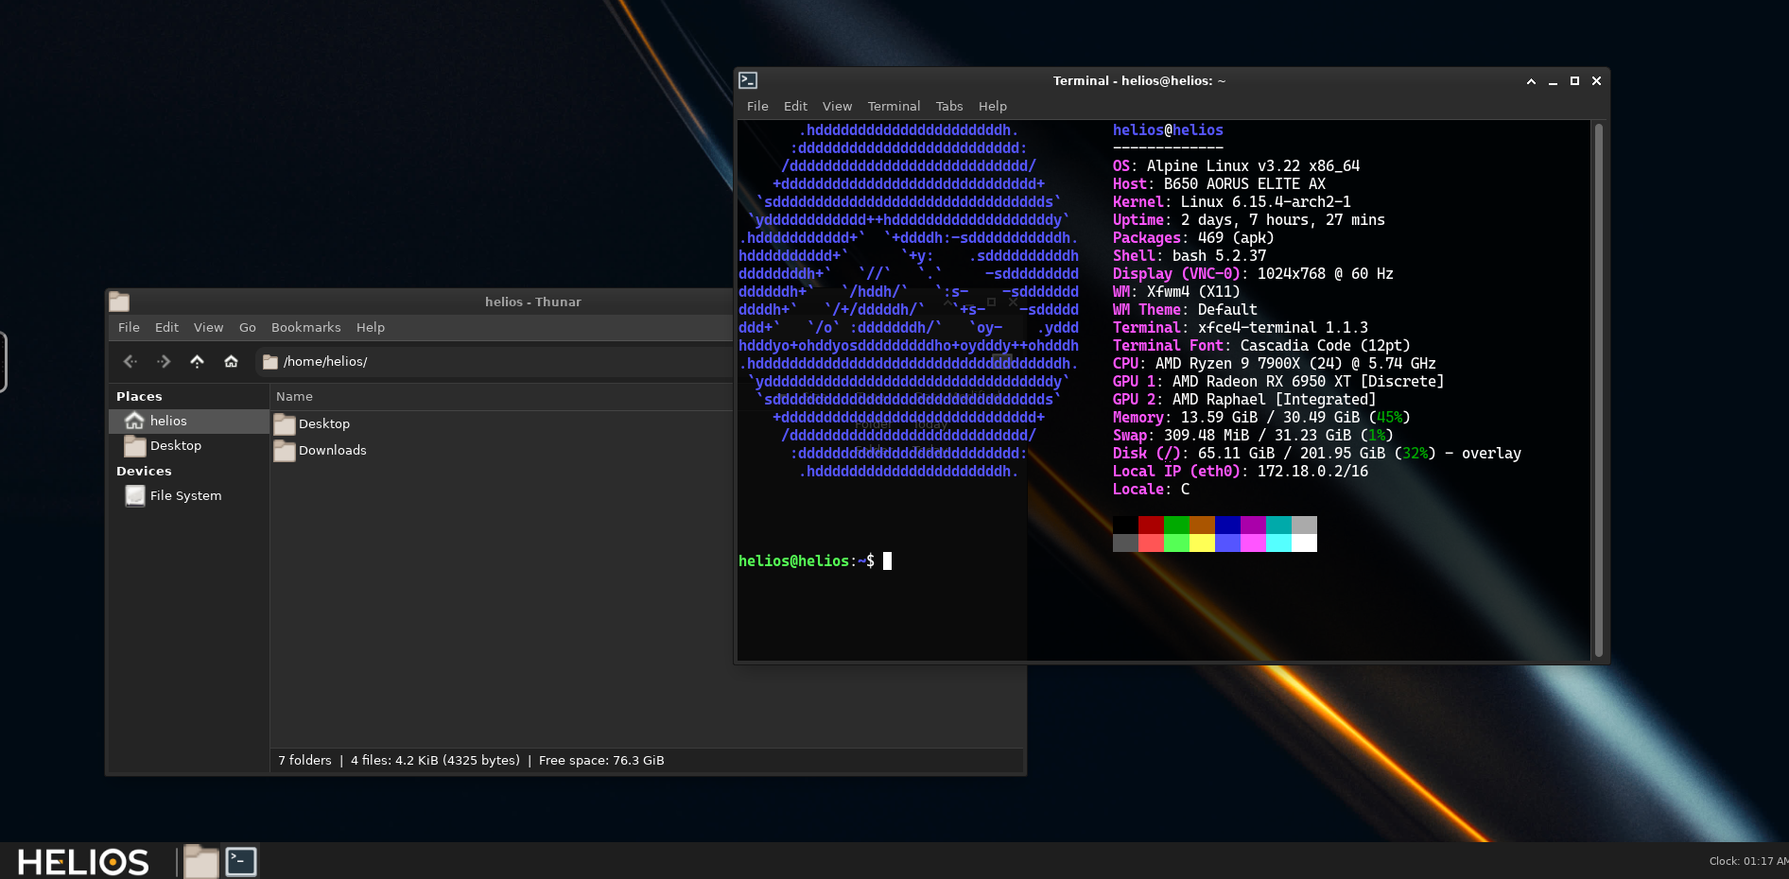Click the folder icon in Thunar location bar
1789x879 pixels.
(x=270, y=361)
